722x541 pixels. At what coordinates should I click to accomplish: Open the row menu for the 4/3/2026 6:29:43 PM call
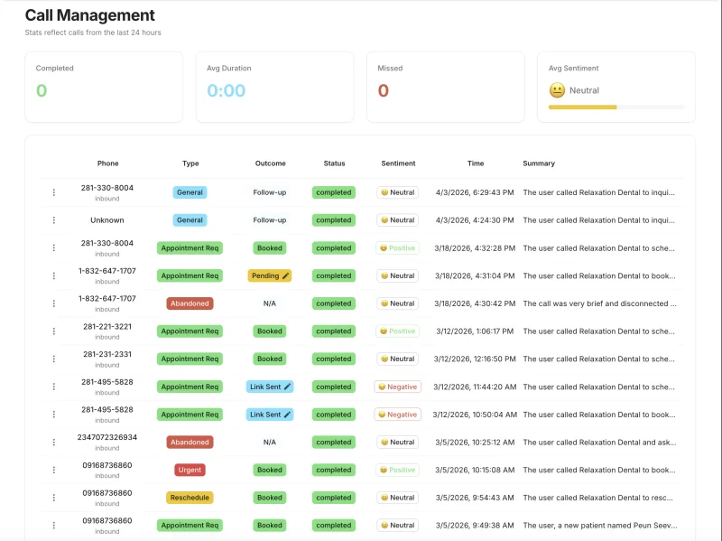53,192
